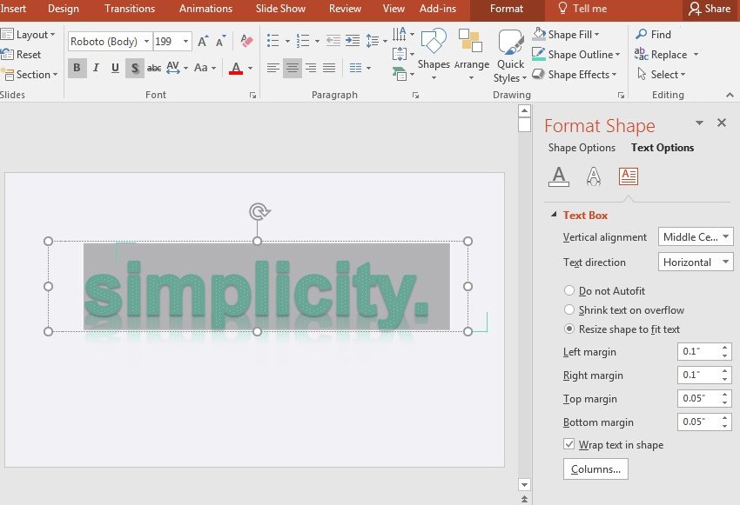Image resolution: width=740 pixels, height=505 pixels.
Task: Increase list indent level
Action: click(x=353, y=41)
